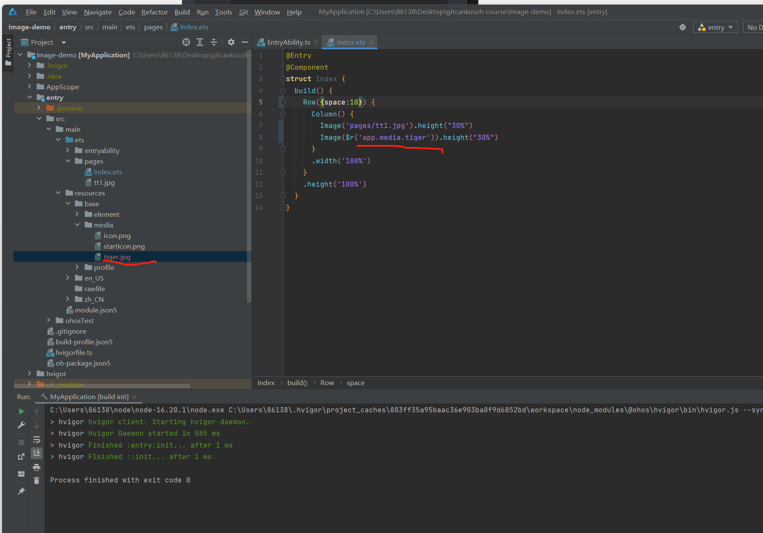Image resolution: width=763 pixels, height=533 pixels.
Task: Open build settings via the wrench icon
Action: pyautogui.click(x=21, y=425)
